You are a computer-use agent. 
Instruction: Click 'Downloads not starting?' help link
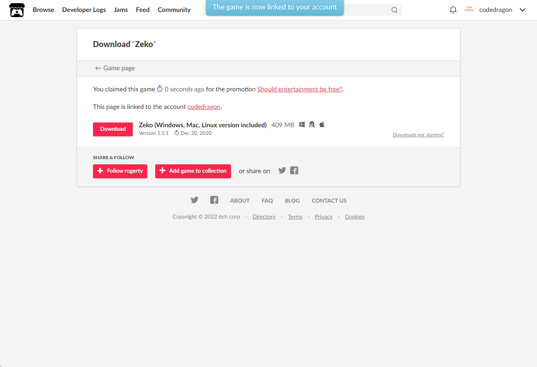tap(418, 135)
